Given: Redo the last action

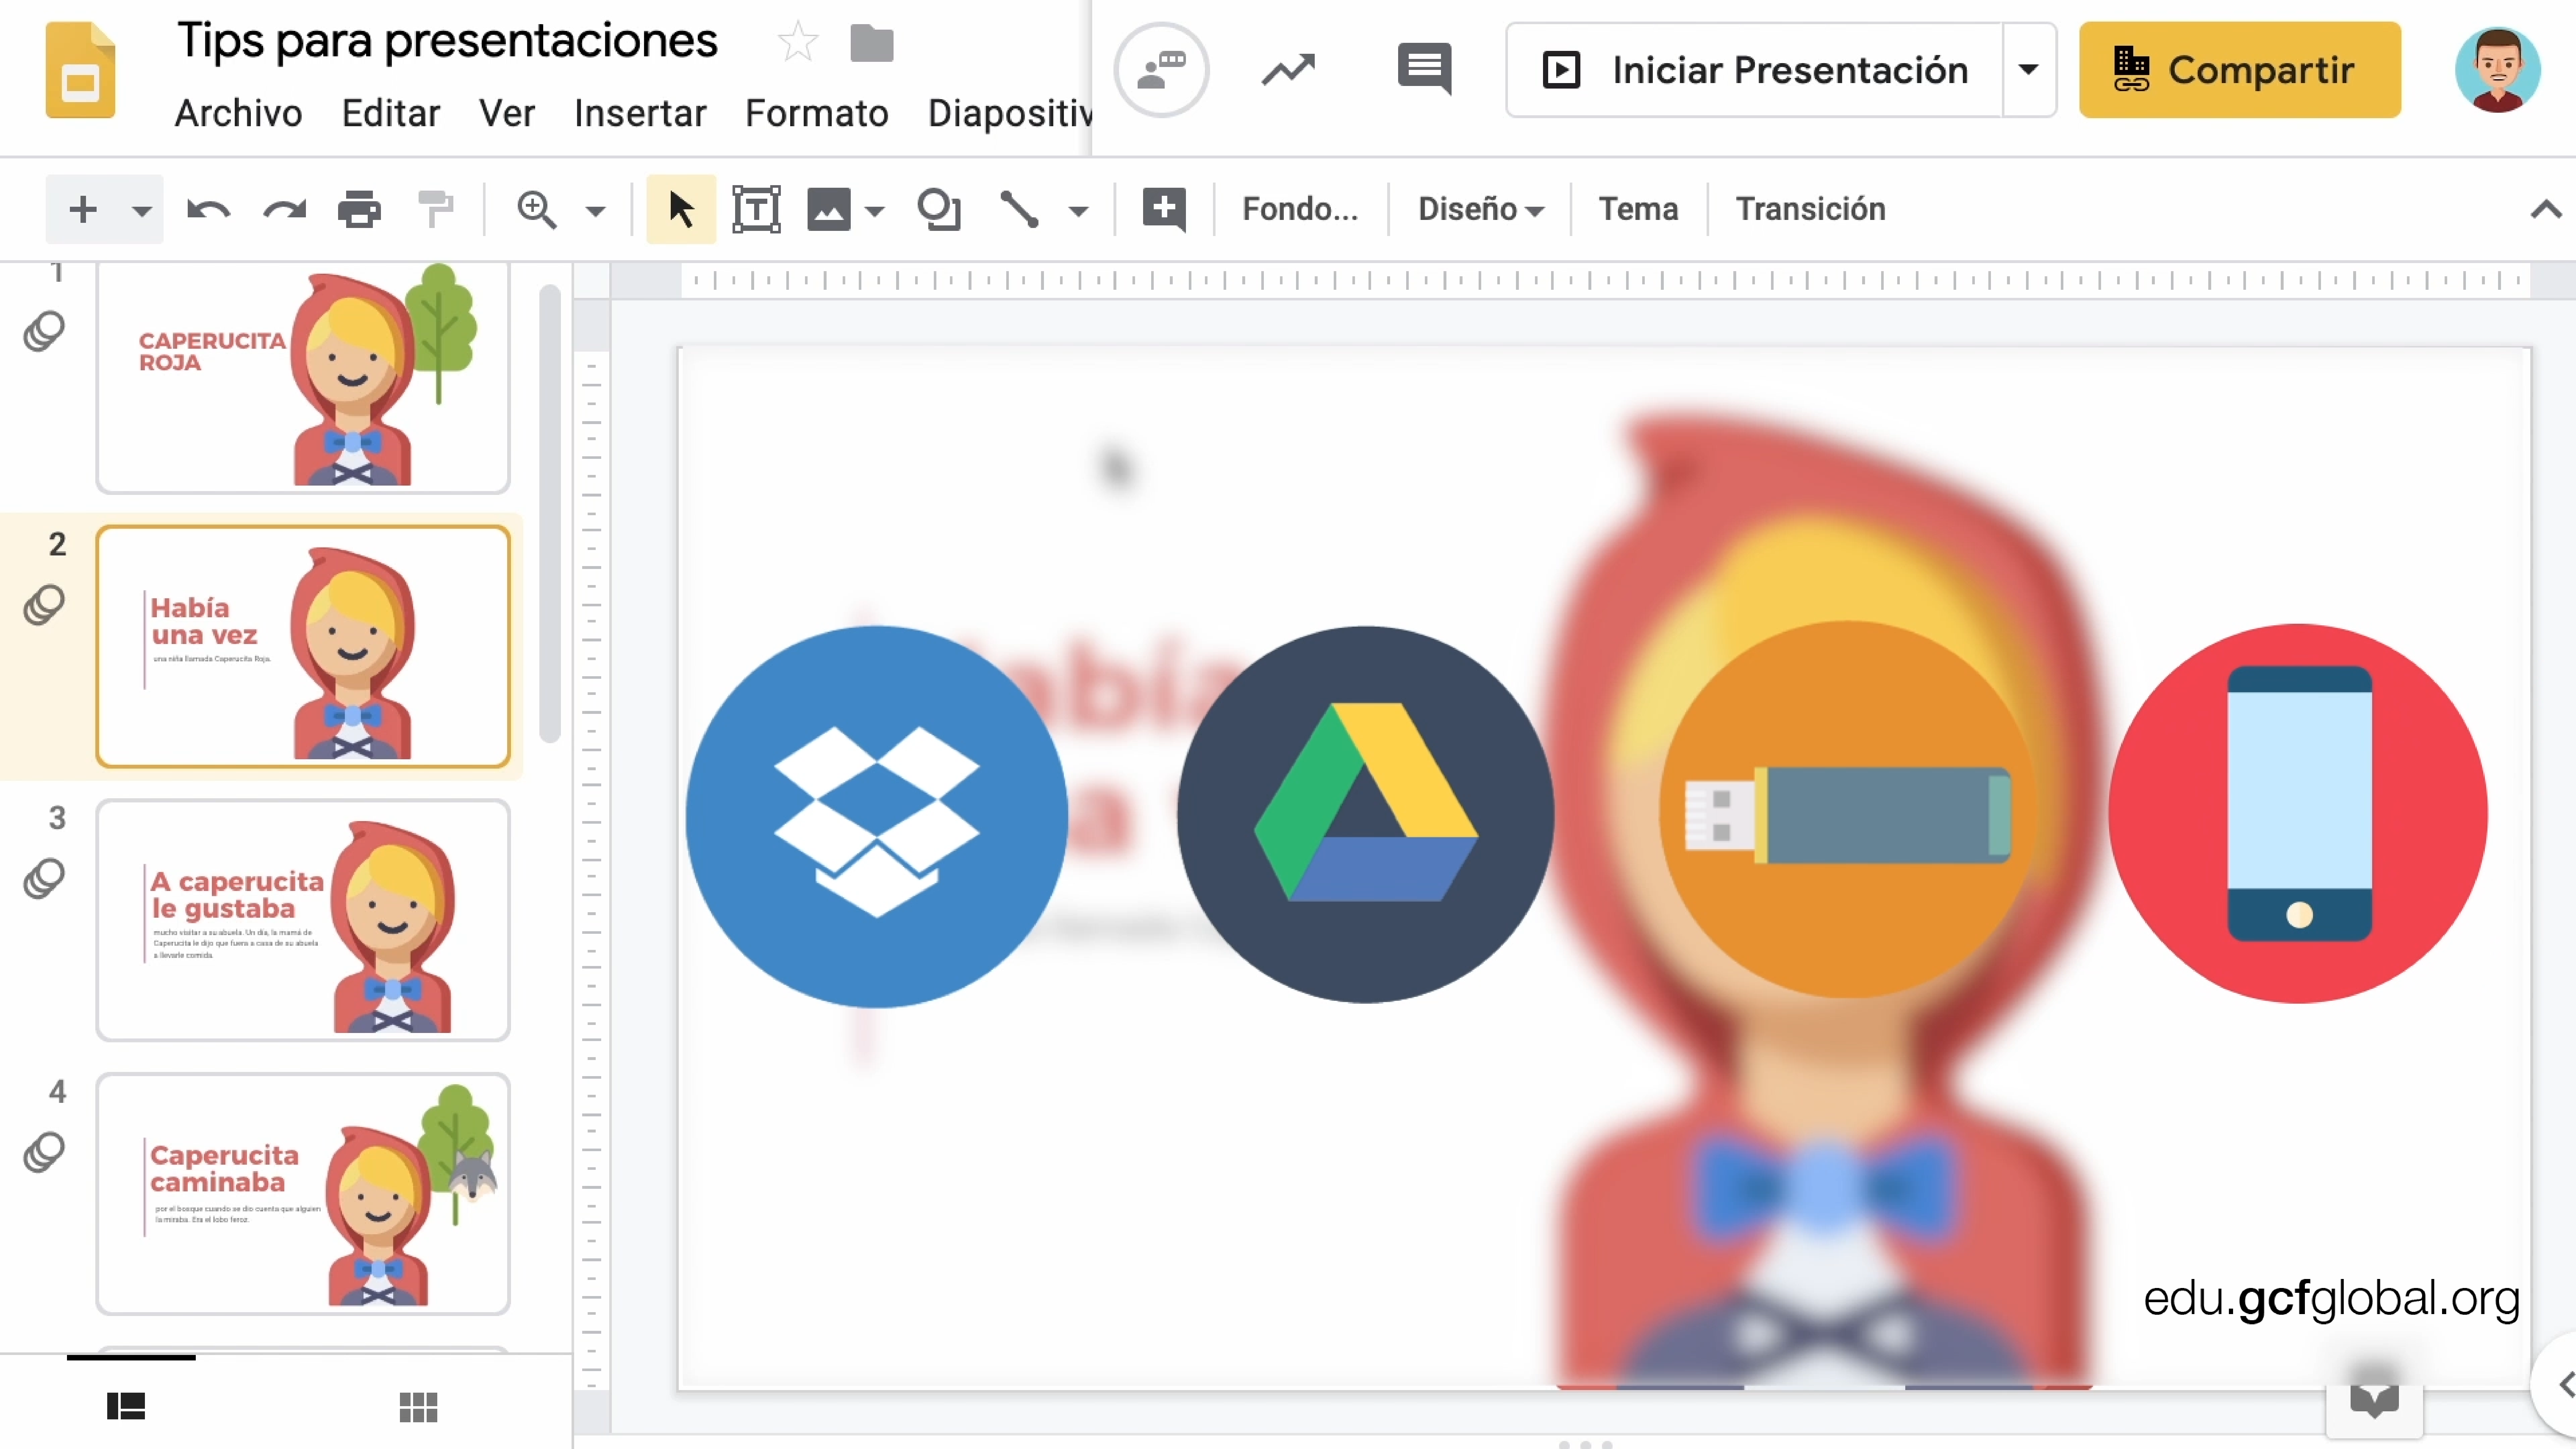Looking at the screenshot, I should coord(285,210).
